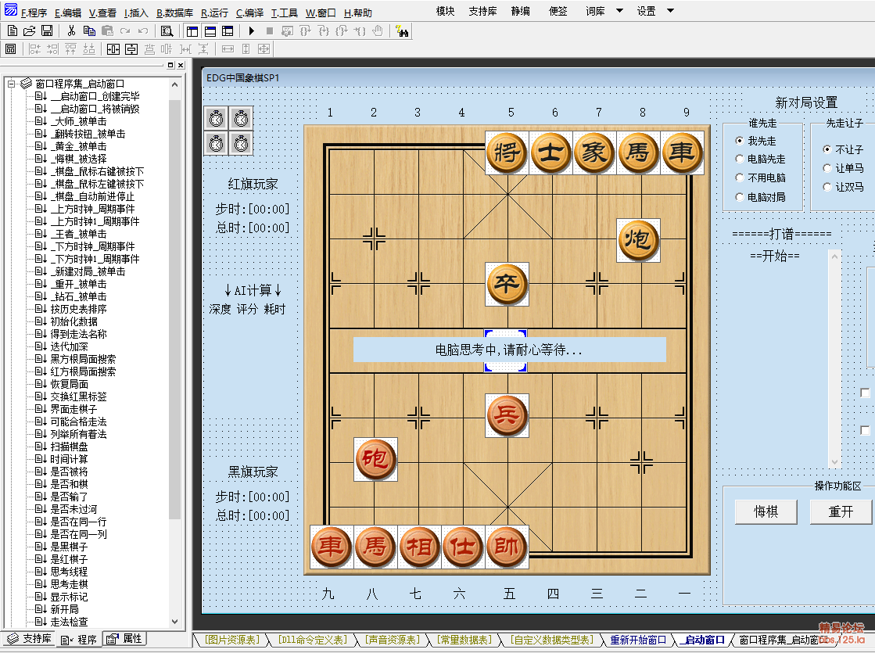Click the Run play triangle icon

(x=252, y=31)
